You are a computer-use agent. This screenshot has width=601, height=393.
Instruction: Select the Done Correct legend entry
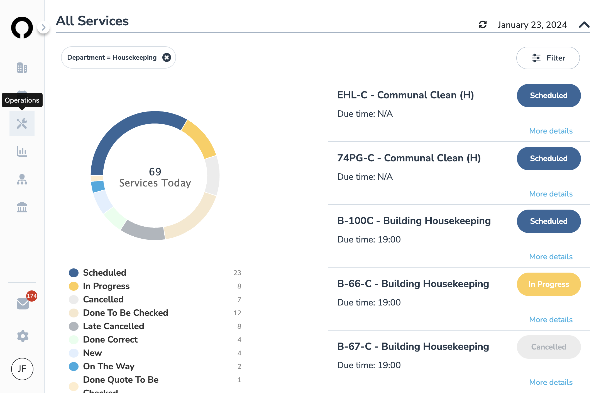point(155,340)
